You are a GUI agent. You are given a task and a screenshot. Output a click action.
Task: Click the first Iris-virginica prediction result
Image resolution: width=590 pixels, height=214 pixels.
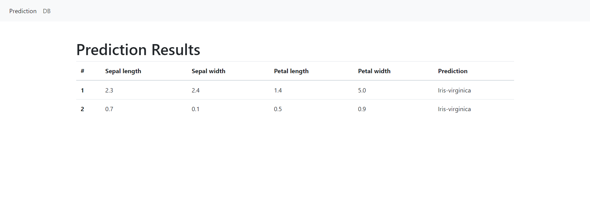(x=454, y=90)
